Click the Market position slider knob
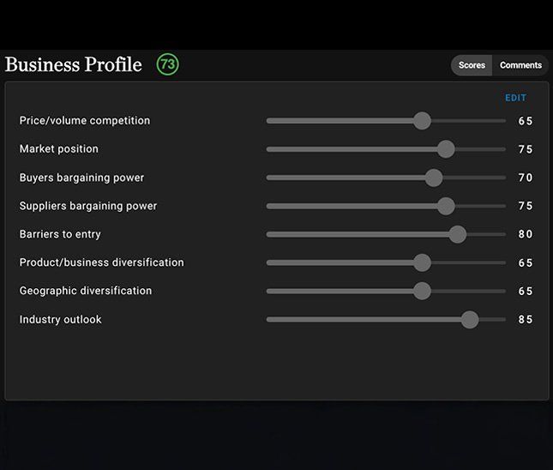 [446, 149]
